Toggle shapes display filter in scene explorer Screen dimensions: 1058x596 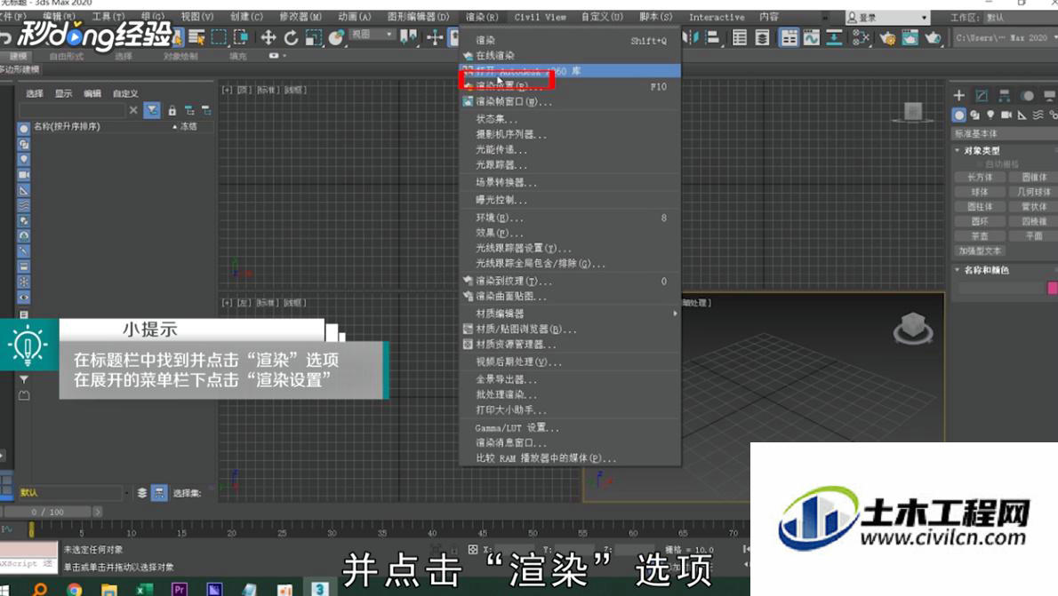click(24, 144)
